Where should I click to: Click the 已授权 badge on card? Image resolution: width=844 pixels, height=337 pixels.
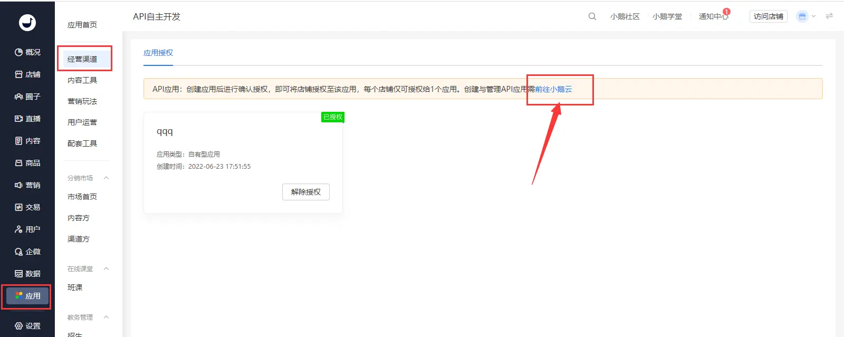click(333, 117)
